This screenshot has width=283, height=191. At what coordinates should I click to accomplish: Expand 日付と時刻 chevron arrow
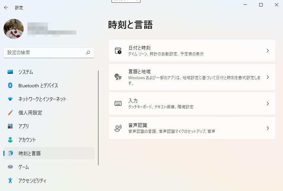pyautogui.click(x=268, y=51)
